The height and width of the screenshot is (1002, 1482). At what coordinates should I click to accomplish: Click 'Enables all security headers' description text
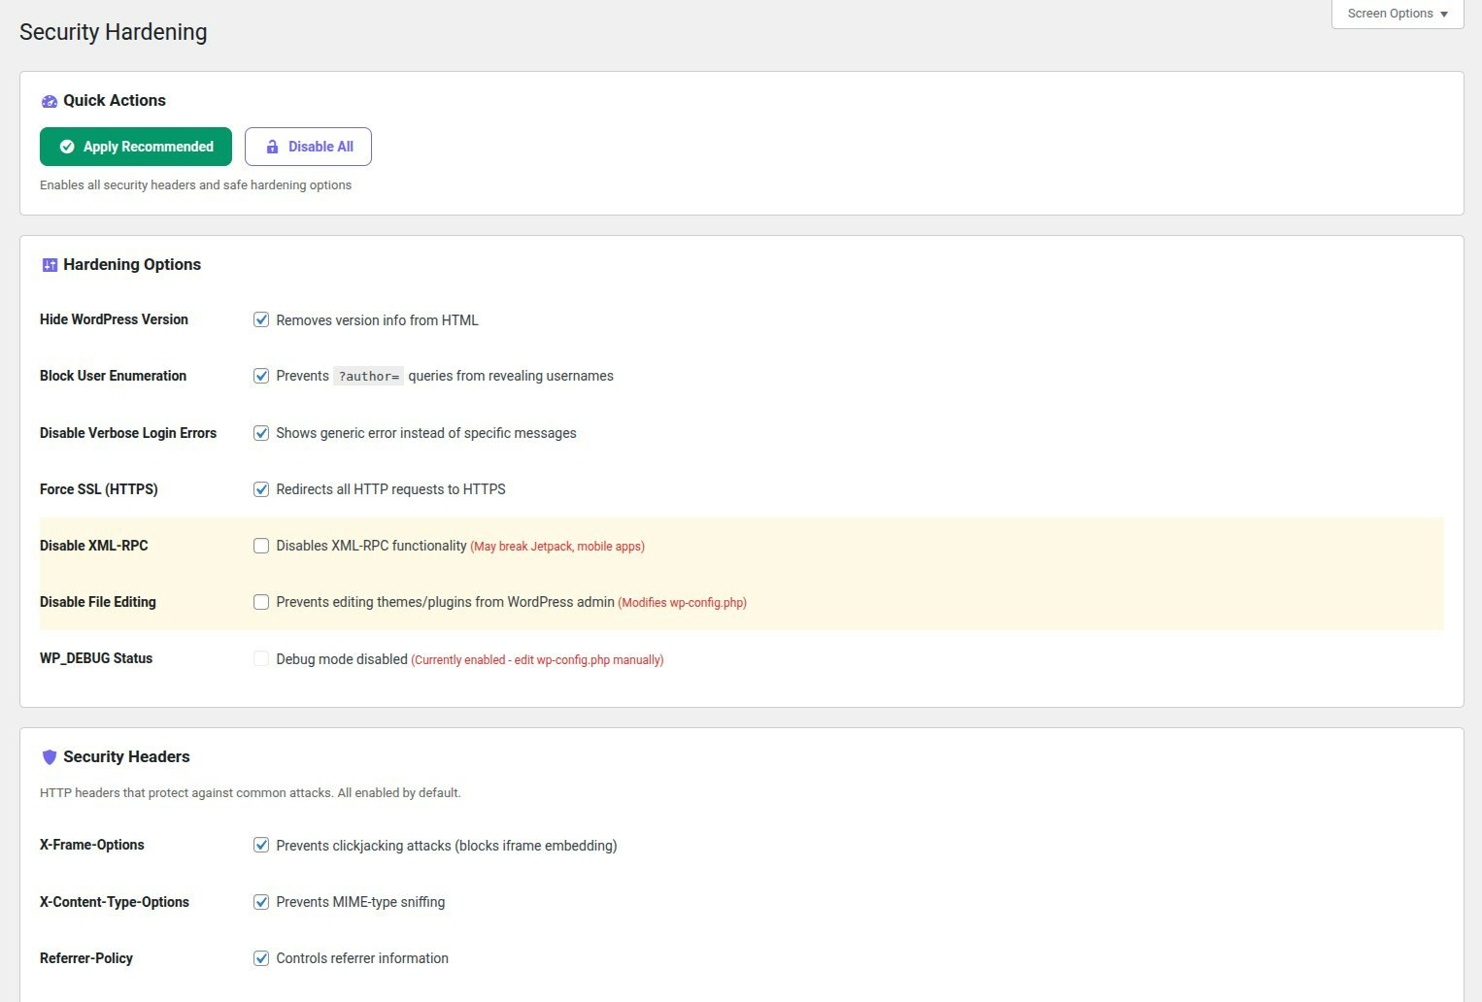pos(195,185)
